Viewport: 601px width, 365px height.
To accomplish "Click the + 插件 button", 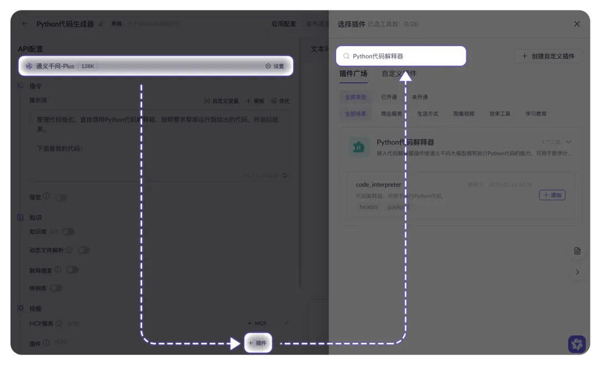I will [x=258, y=343].
